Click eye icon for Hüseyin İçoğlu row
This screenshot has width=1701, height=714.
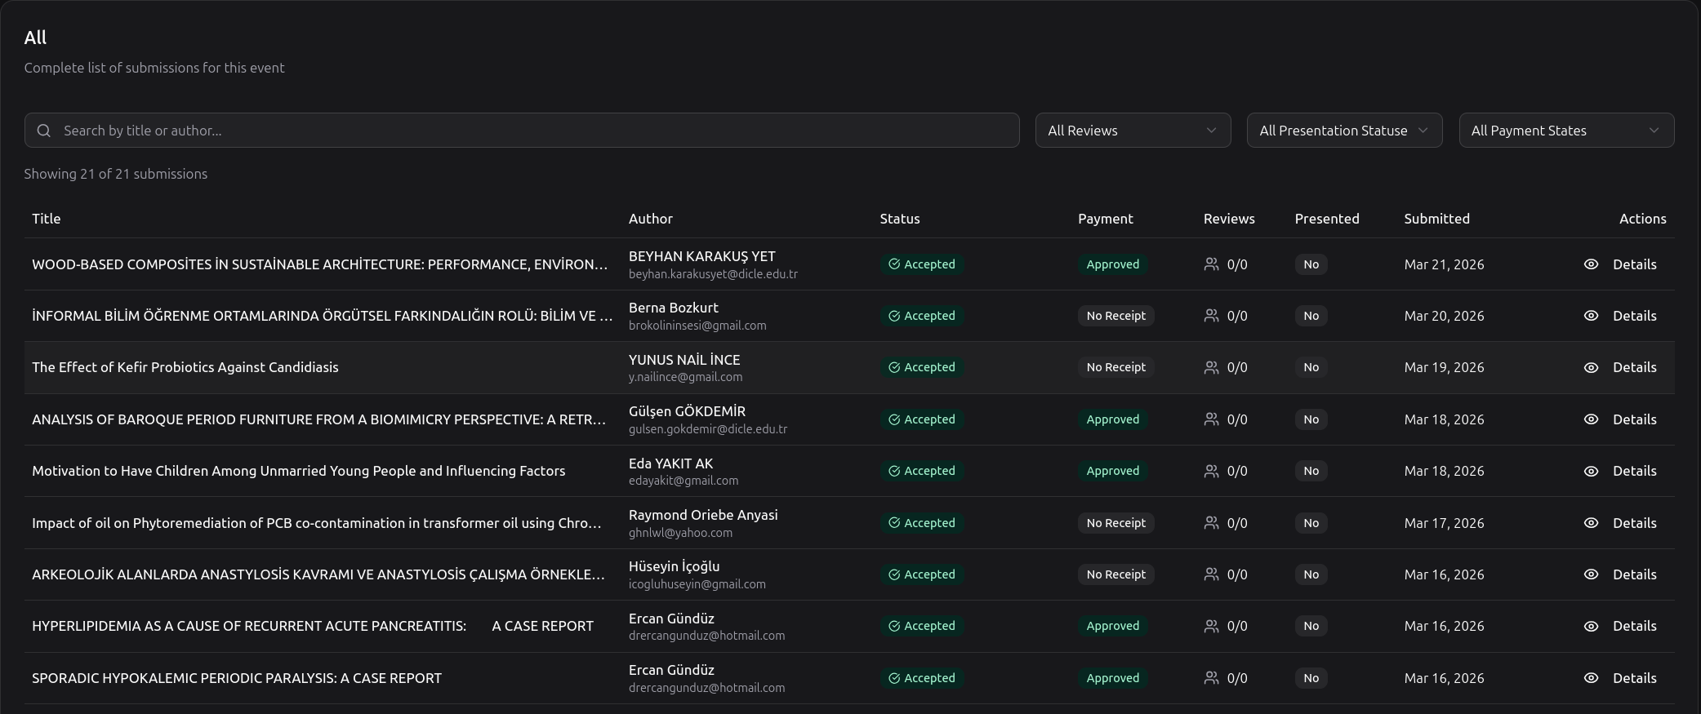pyautogui.click(x=1591, y=574)
